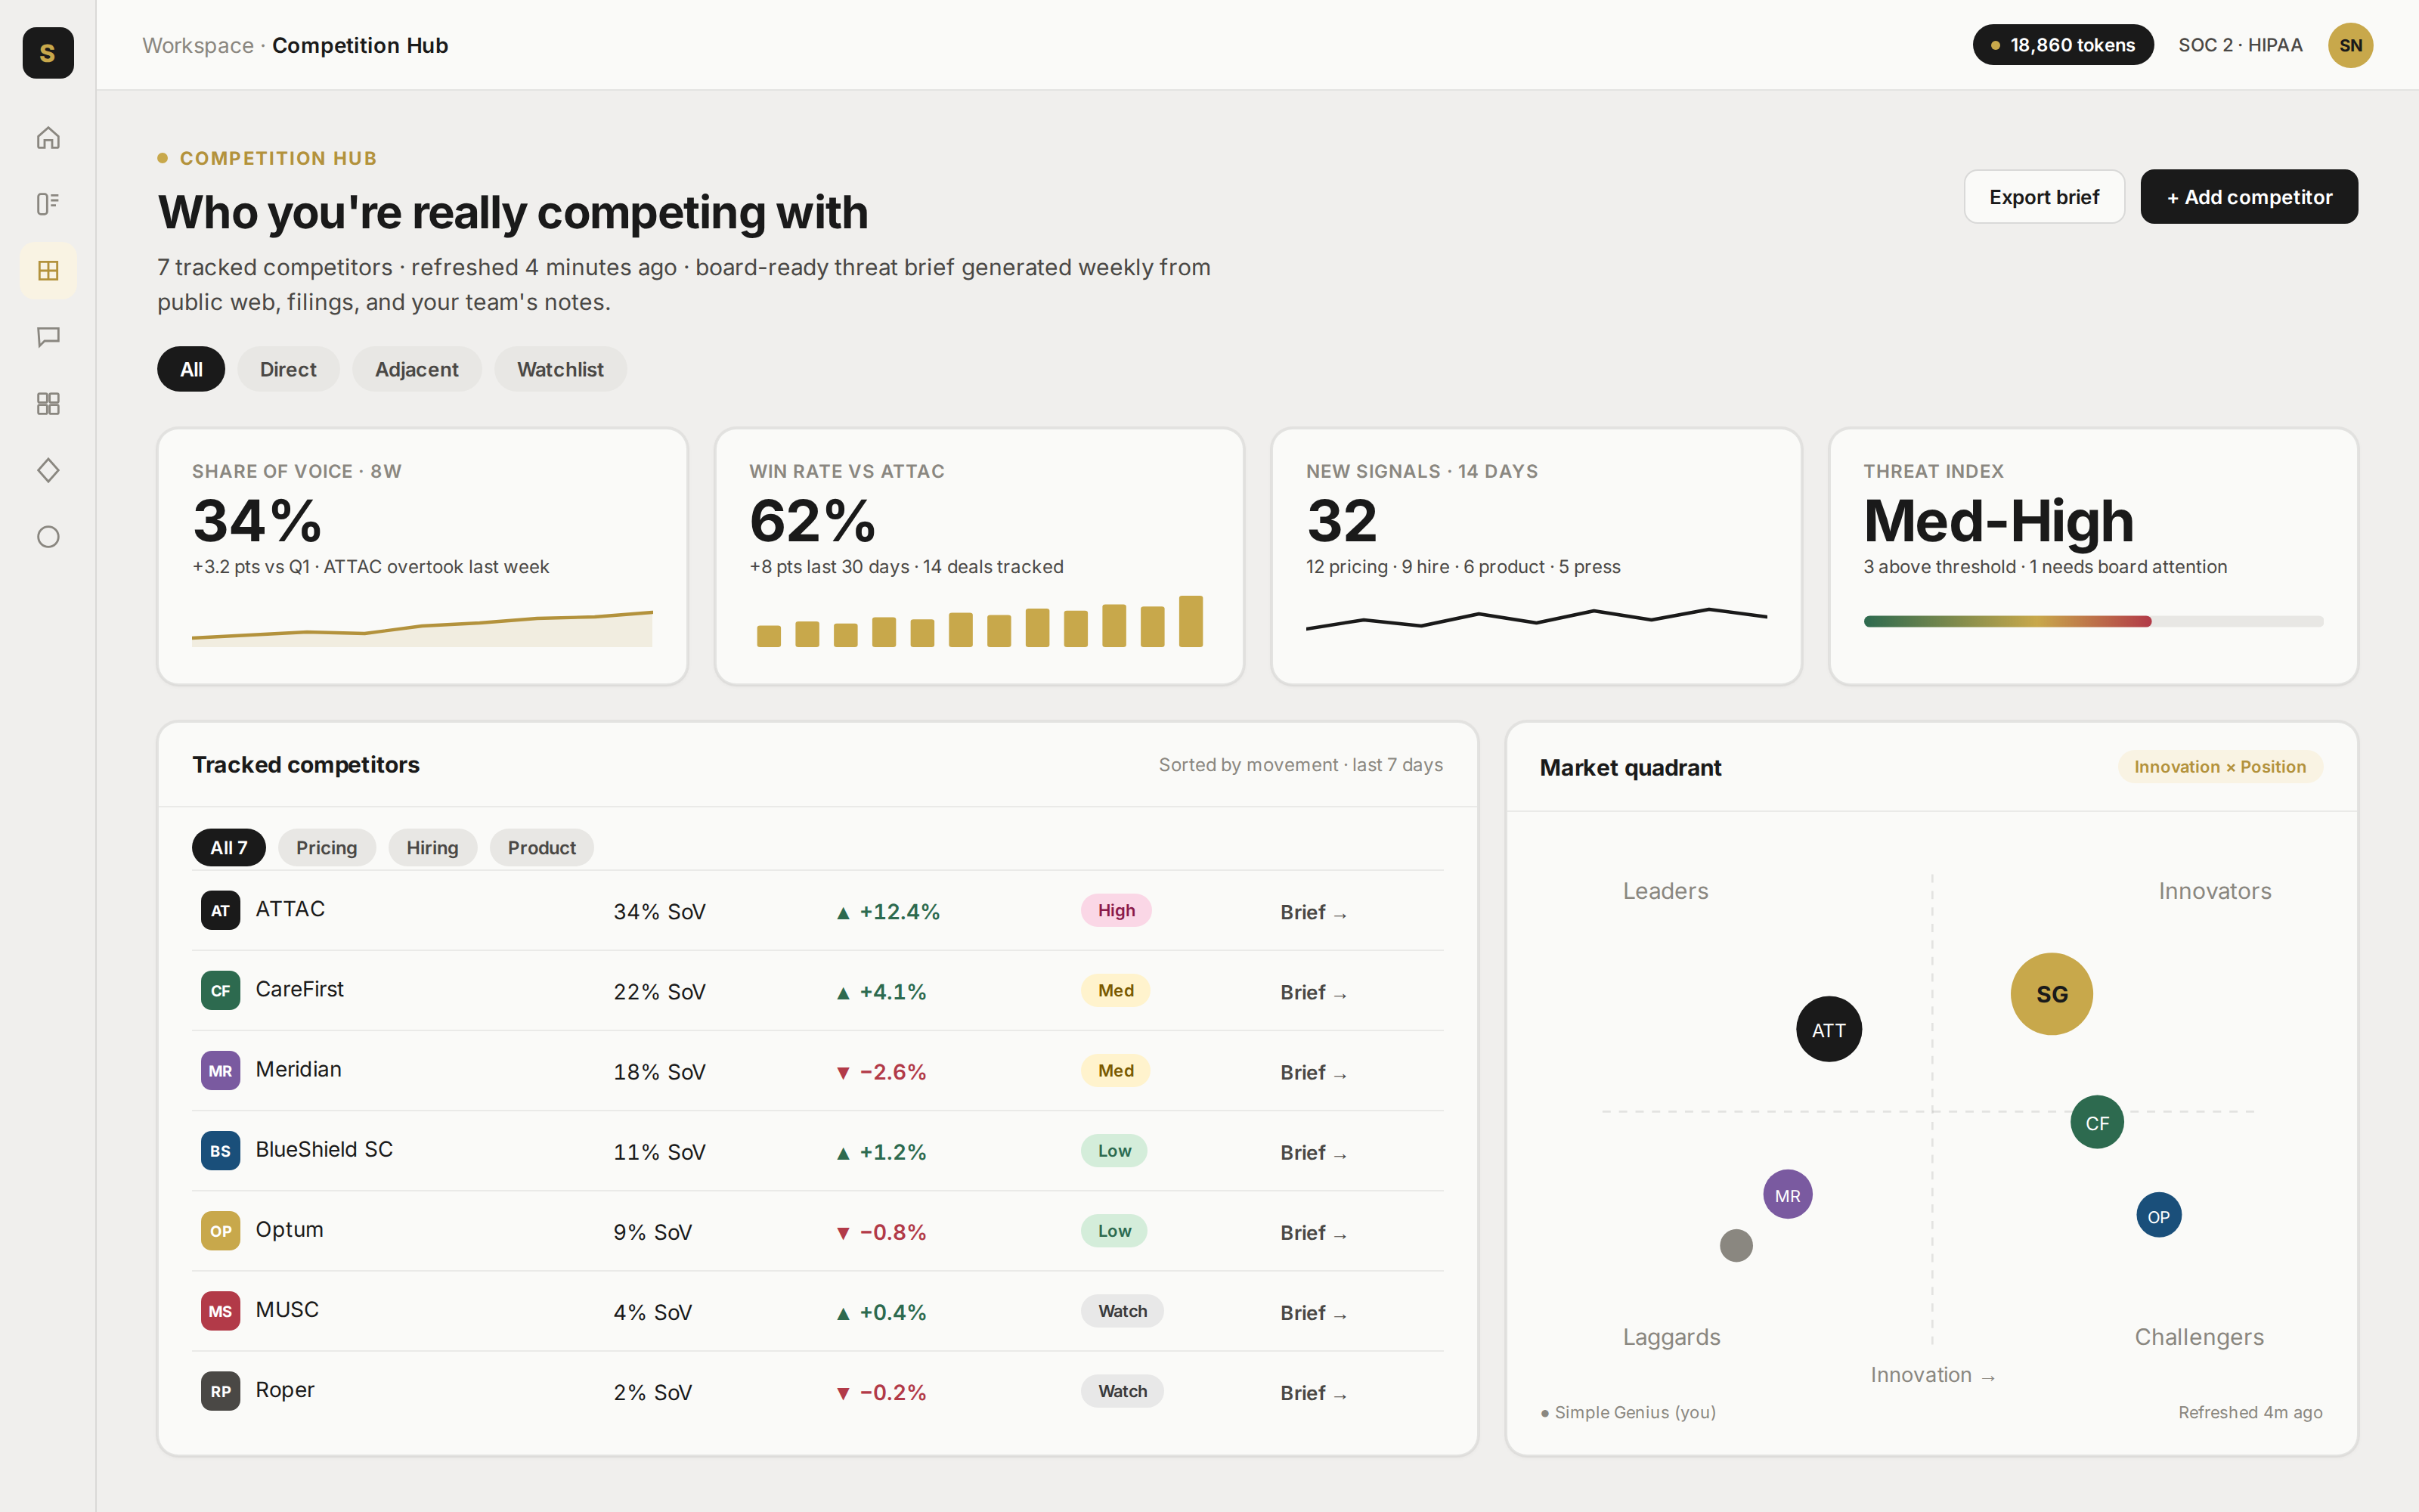Click the CareFirst CF badge icon
The height and width of the screenshot is (1512, 2419).
220,990
